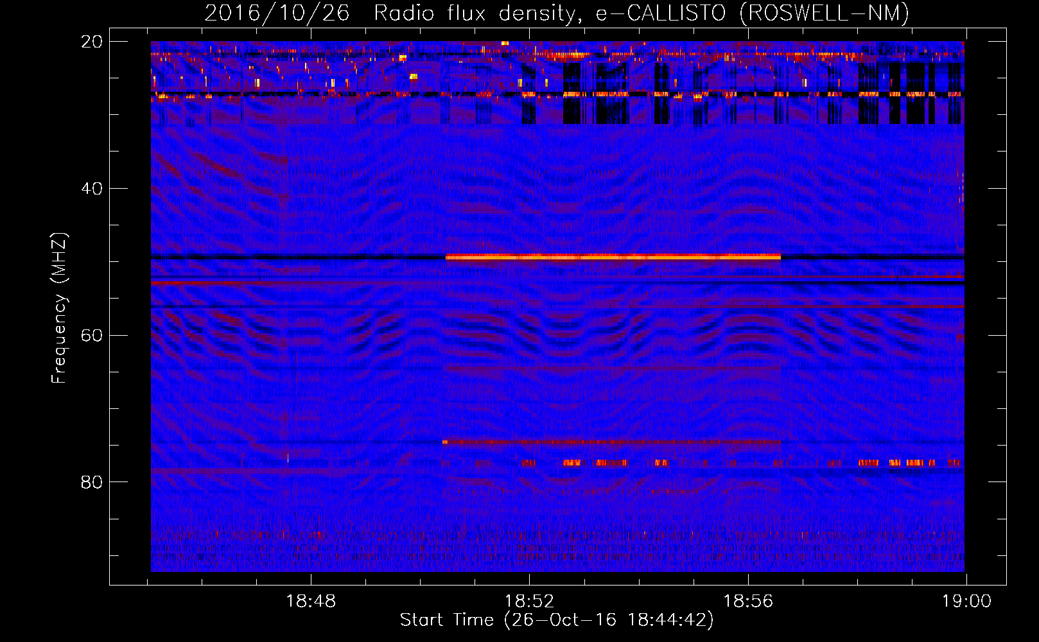Click the 18:48 time tick label

(x=311, y=602)
